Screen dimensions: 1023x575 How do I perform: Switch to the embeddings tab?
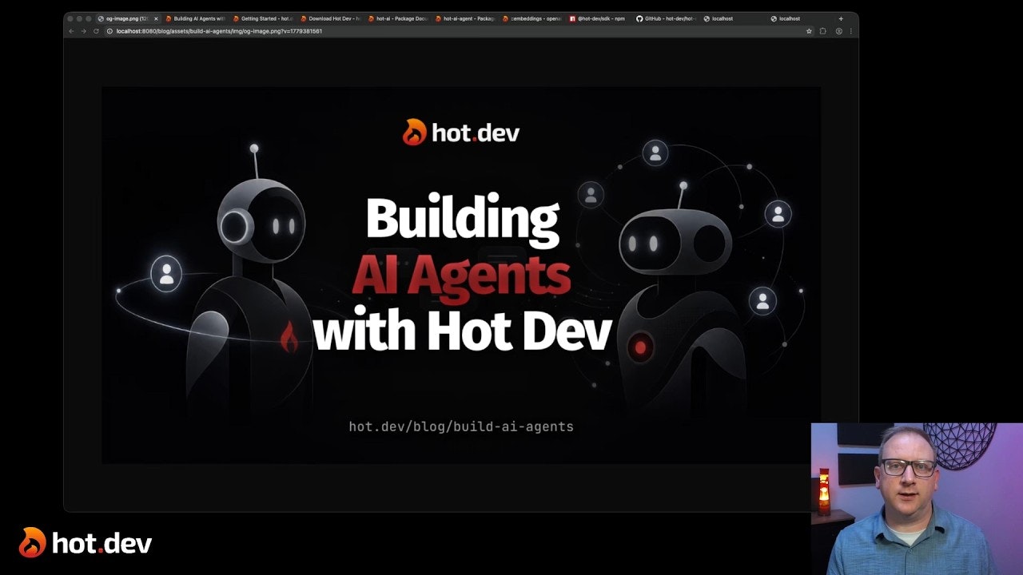pyautogui.click(x=532, y=18)
